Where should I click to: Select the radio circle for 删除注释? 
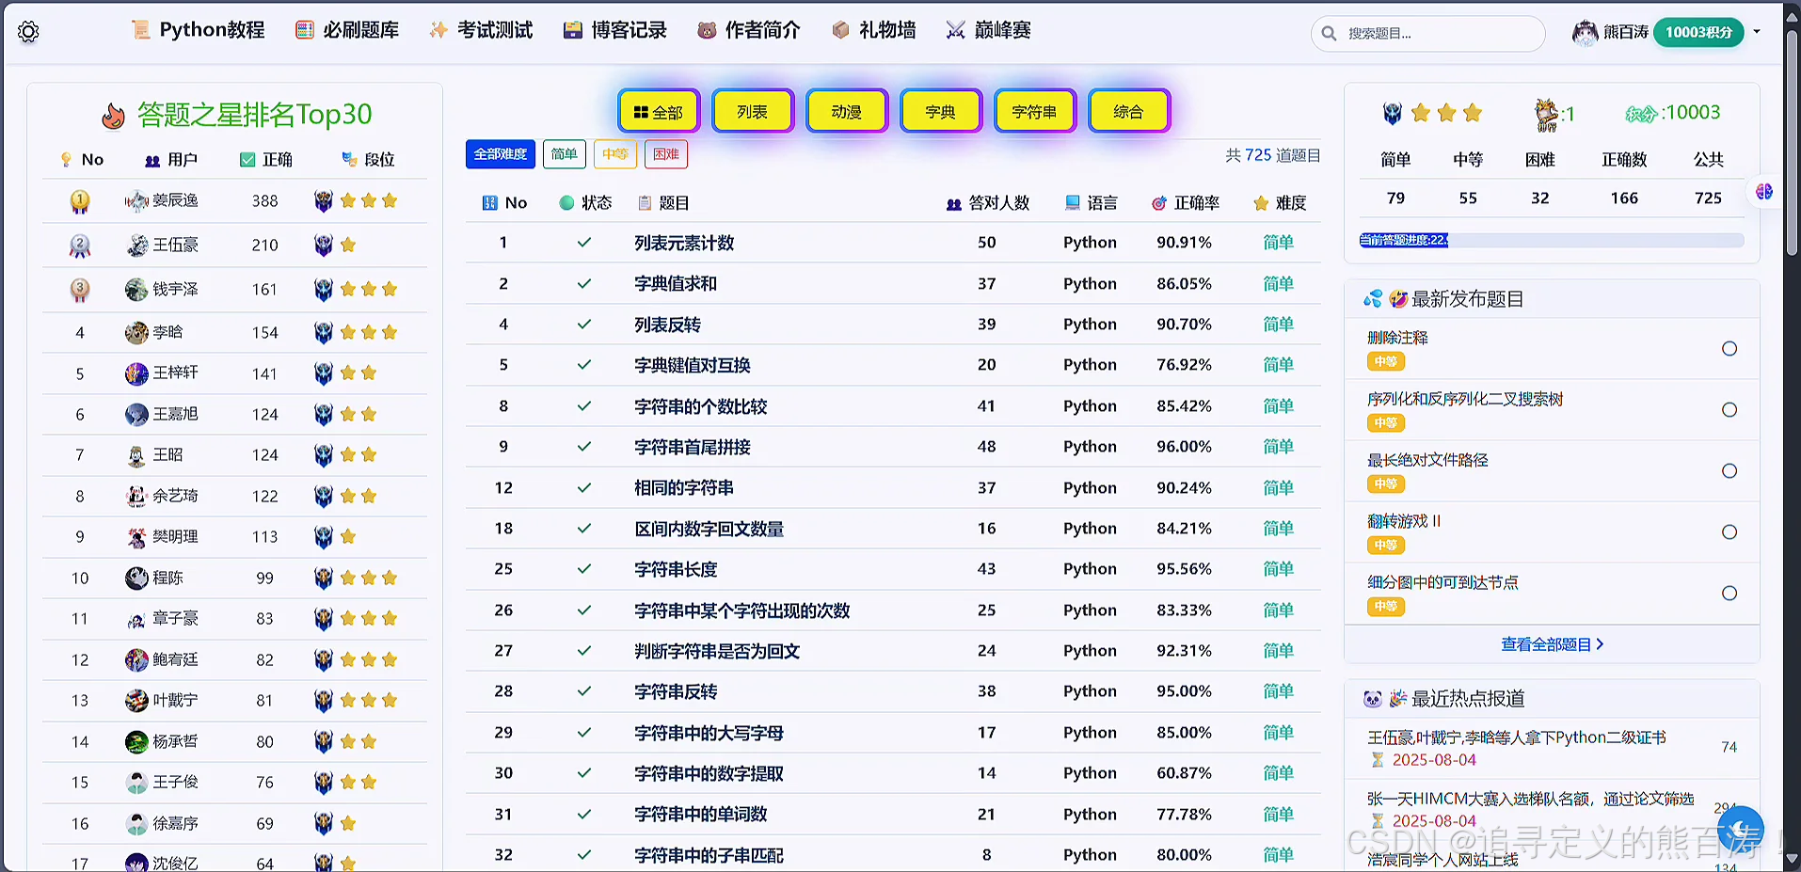(x=1729, y=349)
